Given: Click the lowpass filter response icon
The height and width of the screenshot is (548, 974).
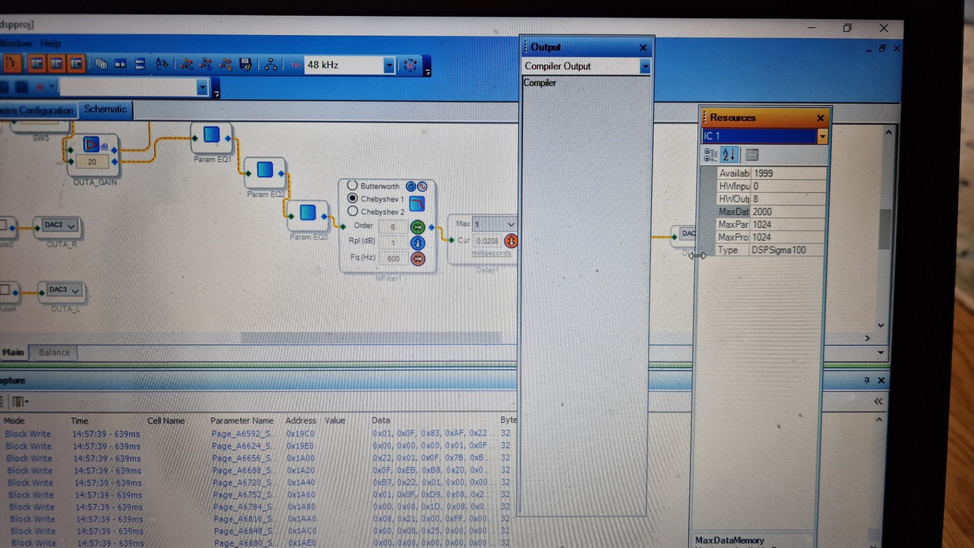Looking at the screenshot, I should (x=417, y=204).
